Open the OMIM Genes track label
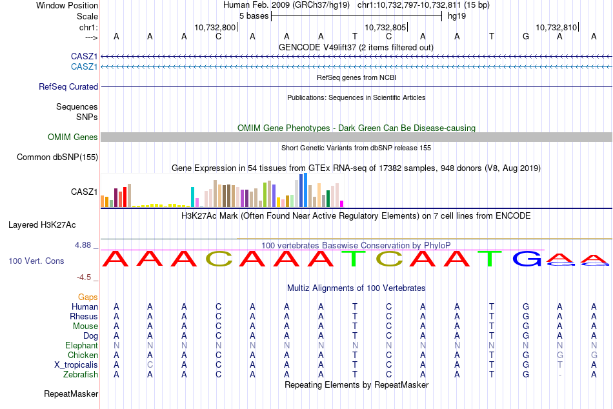Image resolution: width=613 pixels, height=409 pixels. [73, 137]
